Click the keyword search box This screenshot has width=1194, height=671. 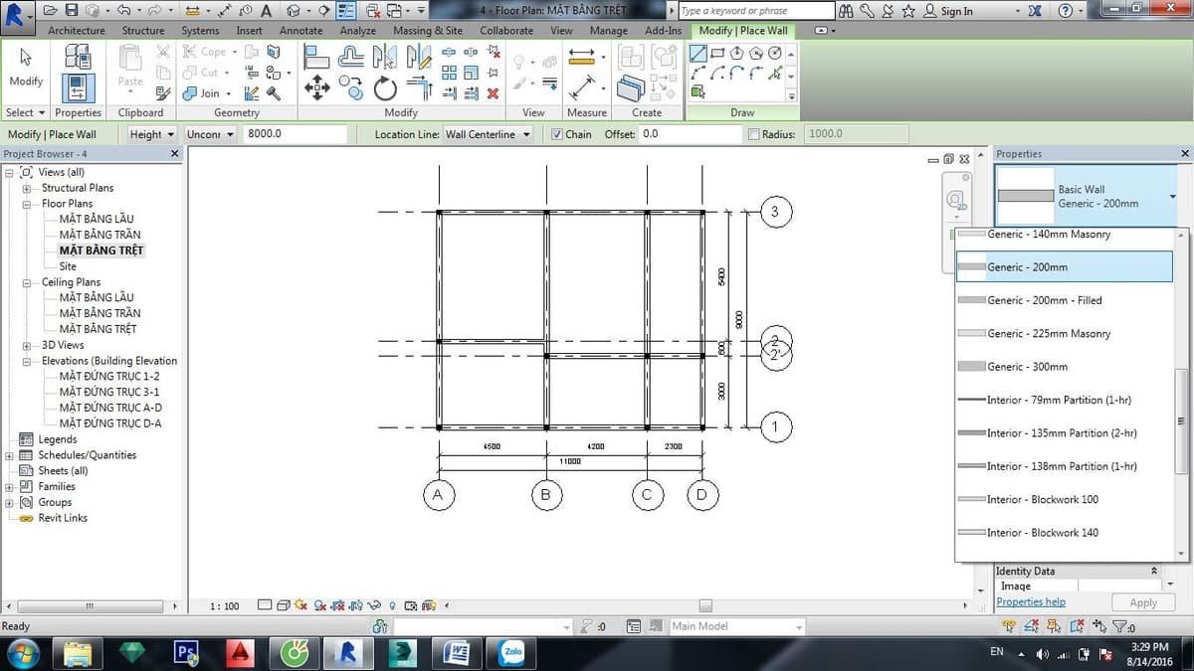(756, 11)
